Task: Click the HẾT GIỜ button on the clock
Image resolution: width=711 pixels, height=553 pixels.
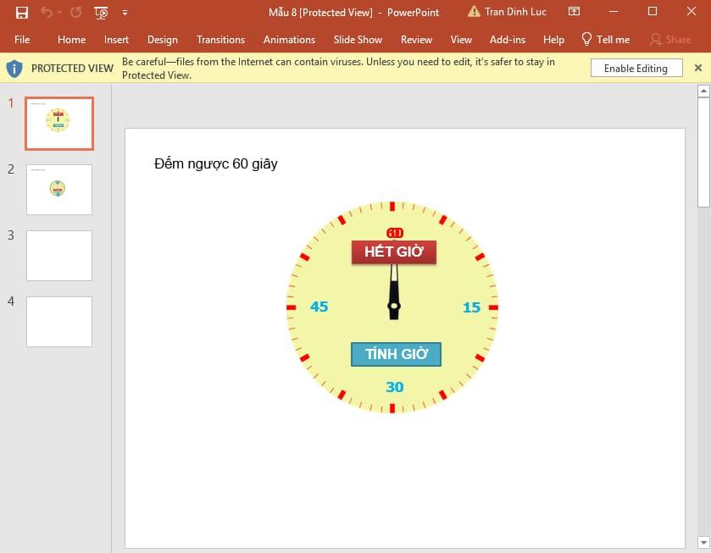Action: click(394, 252)
